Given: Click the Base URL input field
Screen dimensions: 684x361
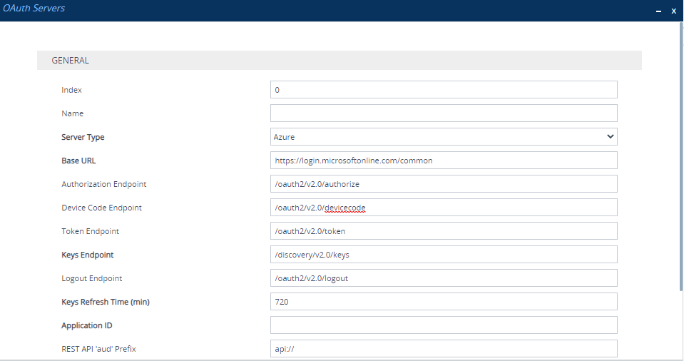Looking at the screenshot, I should pyautogui.click(x=443, y=161).
